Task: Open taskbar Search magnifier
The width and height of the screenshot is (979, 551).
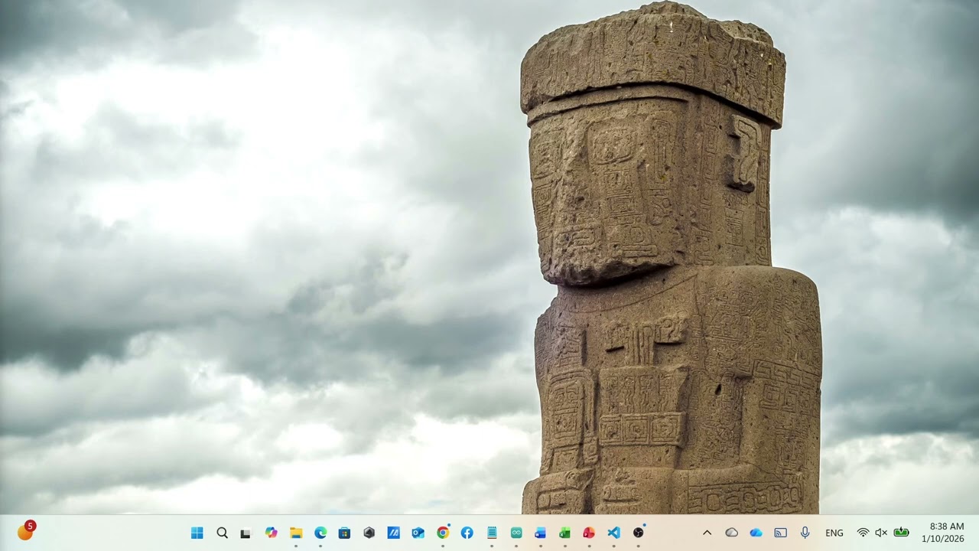Action: point(222,533)
